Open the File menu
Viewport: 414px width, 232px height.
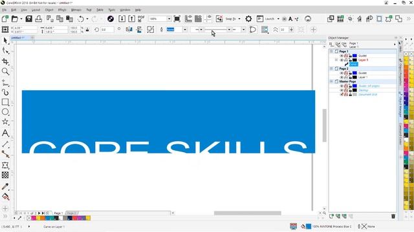click(x=5, y=10)
